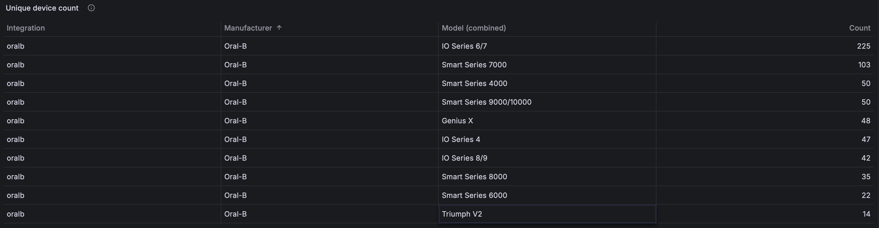879x228 pixels.
Task: Select the highlighted Triumph V2 cell
Action: point(462,214)
